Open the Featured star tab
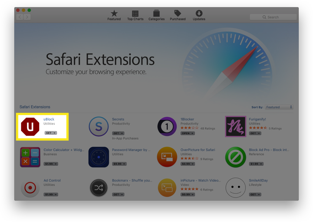 pyautogui.click(x=114, y=15)
